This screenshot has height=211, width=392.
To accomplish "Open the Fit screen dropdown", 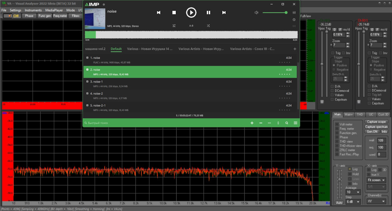I will click(376, 180).
